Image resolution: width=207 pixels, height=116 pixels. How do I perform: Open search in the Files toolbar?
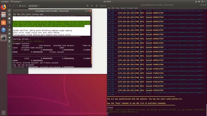87,6
